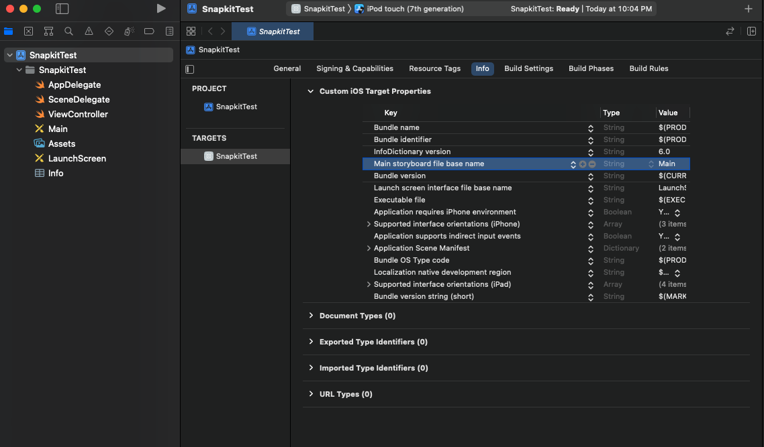Switch to Signing & Capabilities tab
This screenshot has width=764, height=447.
click(x=354, y=68)
